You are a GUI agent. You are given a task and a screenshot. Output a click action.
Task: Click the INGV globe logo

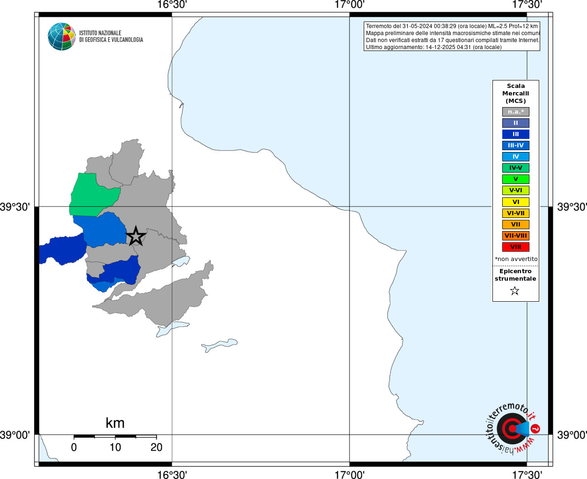pos(61,36)
